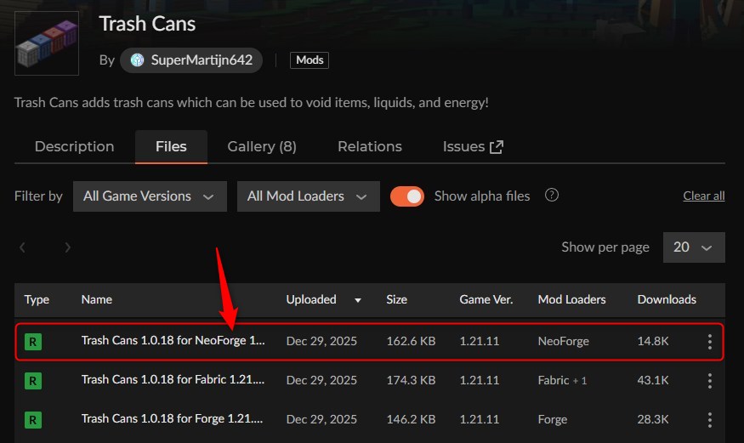This screenshot has height=443, width=744.
Task: Sort by the Size column header
Action: point(397,300)
